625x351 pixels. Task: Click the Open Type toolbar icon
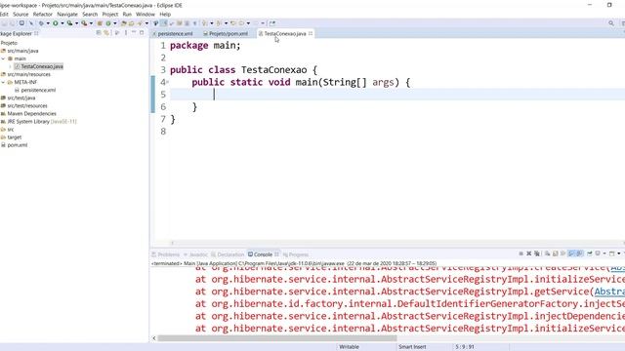coord(124,23)
